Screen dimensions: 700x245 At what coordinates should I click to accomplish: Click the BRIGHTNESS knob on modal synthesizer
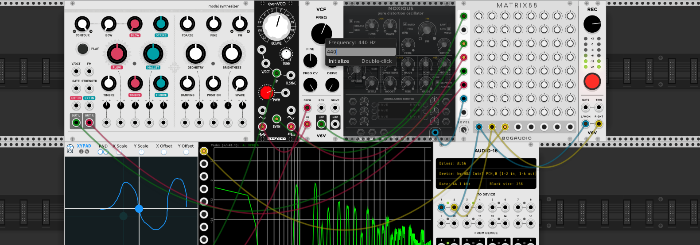pyautogui.click(x=232, y=54)
